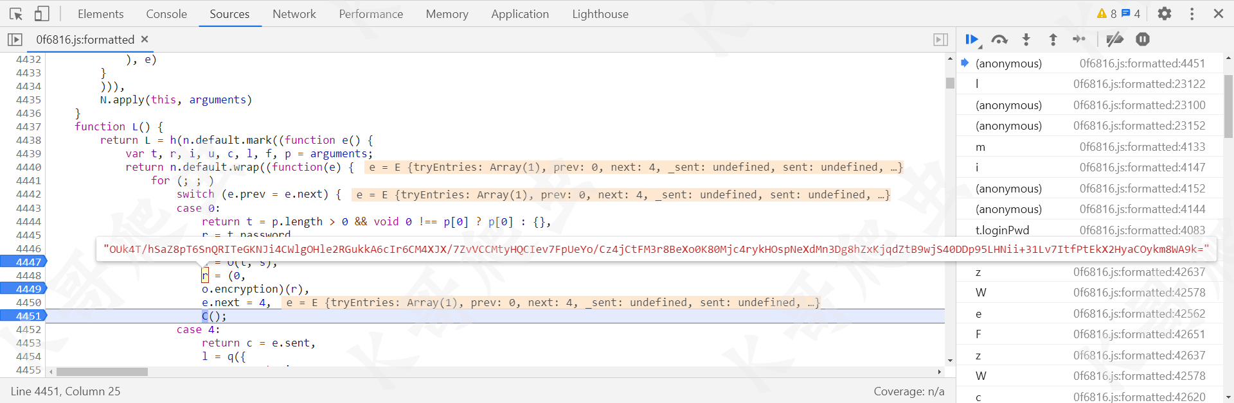This screenshot has width=1234, height=403.
Task: Toggle pause on exceptions button
Action: (x=1142, y=40)
